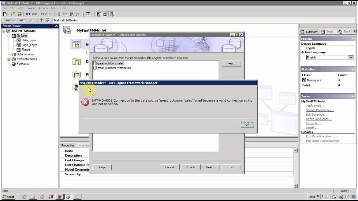This screenshot has height=201, width=358.
Task: Open the Tools menu
Action: coord(54,8)
